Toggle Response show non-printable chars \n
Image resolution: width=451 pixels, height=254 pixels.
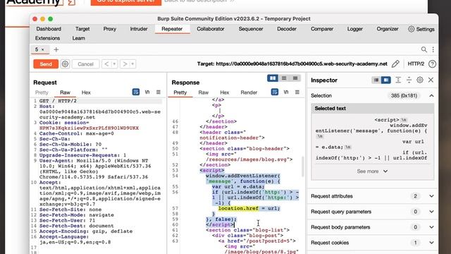click(286, 92)
